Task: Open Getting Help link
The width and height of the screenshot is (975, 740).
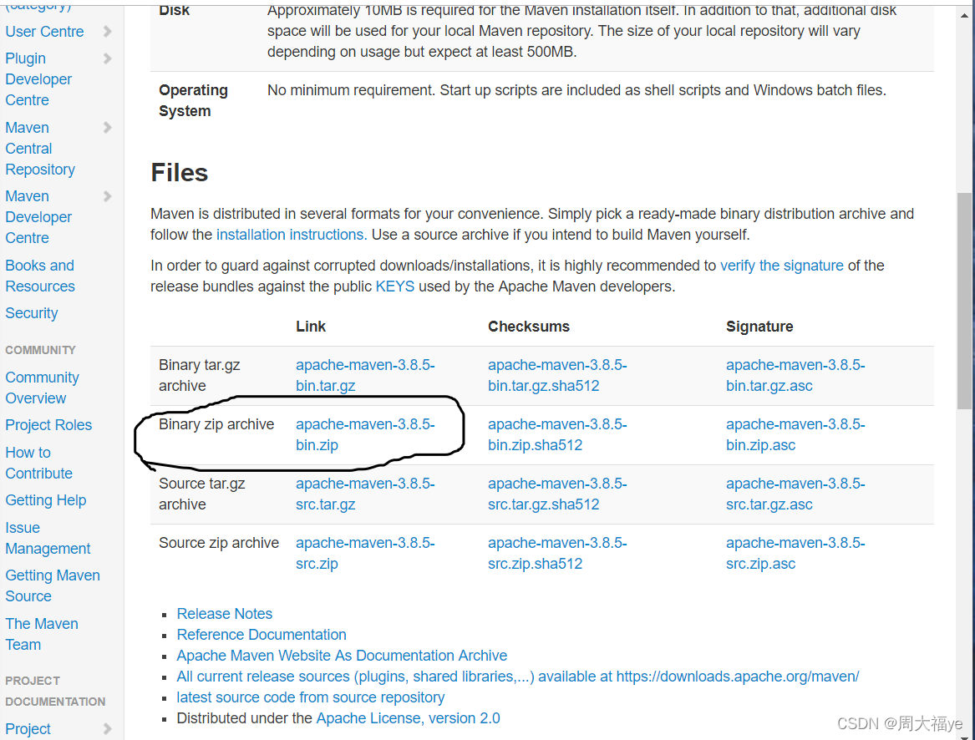Action: coord(46,500)
